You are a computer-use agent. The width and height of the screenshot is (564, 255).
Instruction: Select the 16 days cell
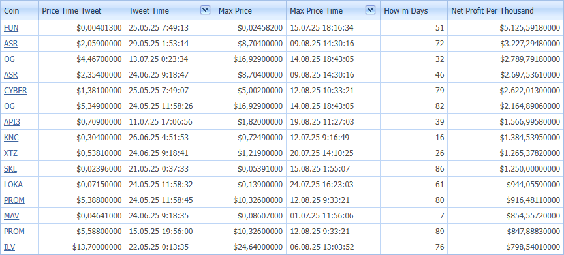click(414, 138)
